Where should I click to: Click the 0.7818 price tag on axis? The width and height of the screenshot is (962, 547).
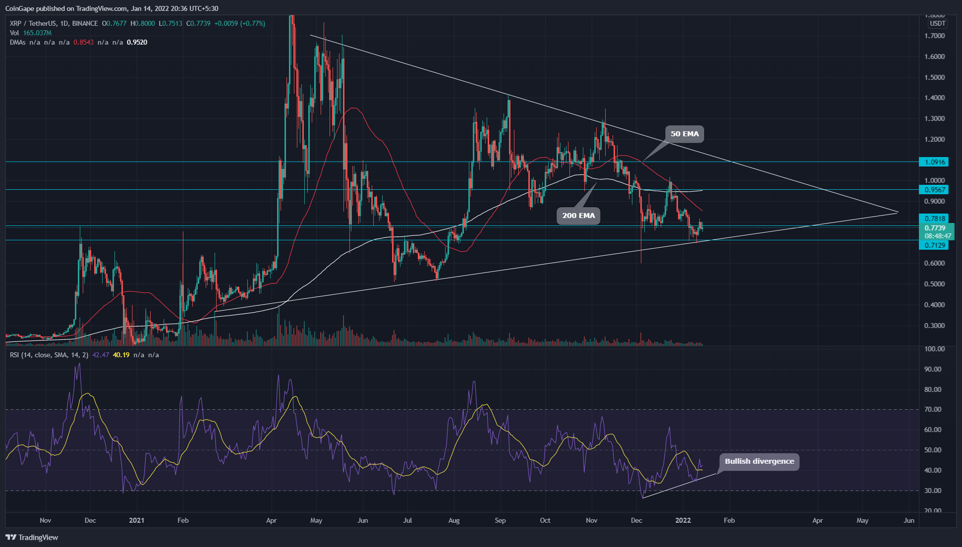click(934, 219)
